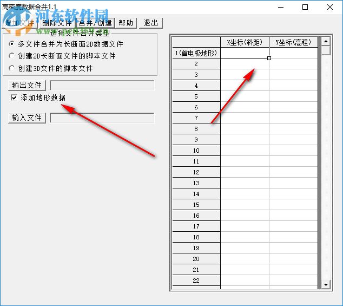Click the table scrollbar up arrow
The width and height of the screenshot is (343, 306).
[326, 41]
